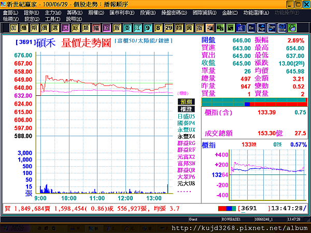Click the stock code field showing 3691

click(x=254, y=209)
